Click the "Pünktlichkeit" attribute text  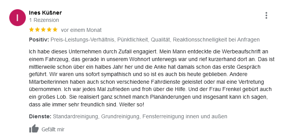[x=133, y=40]
